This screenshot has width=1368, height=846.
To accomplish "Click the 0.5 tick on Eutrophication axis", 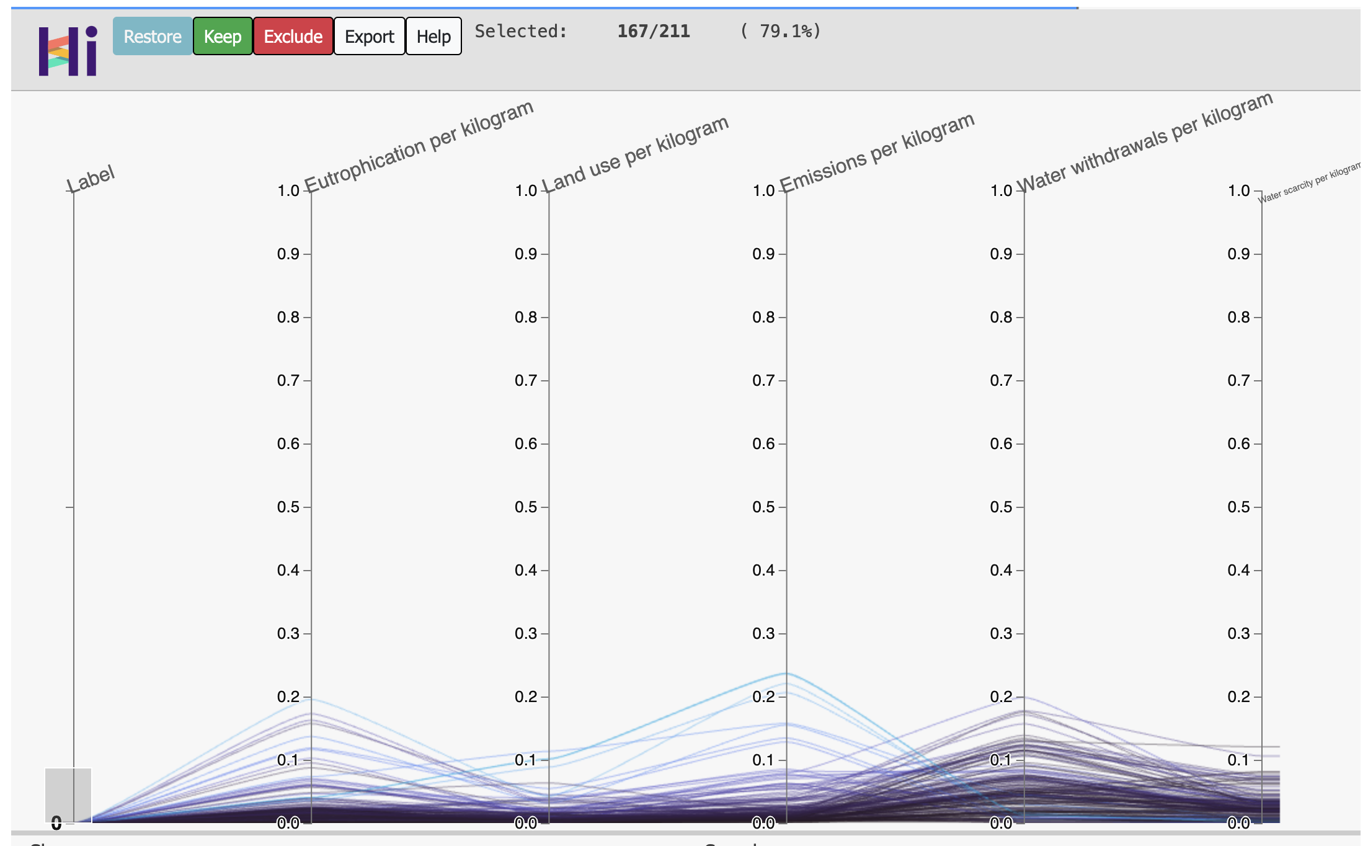I will pyautogui.click(x=288, y=507).
